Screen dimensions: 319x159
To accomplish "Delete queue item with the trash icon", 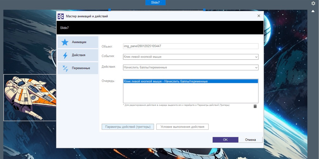I will pyautogui.click(x=255, y=106).
